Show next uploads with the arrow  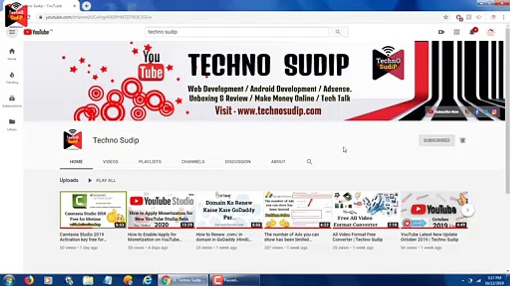[468, 210]
